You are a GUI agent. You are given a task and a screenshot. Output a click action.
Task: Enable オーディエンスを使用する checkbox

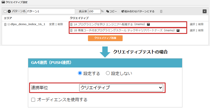[x=33, y=100]
